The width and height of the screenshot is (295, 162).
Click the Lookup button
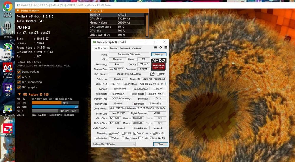159,54
